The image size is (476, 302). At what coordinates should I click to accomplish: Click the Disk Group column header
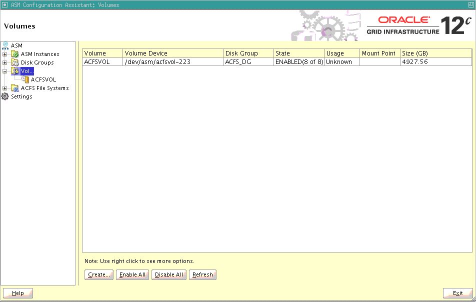pos(248,53)
